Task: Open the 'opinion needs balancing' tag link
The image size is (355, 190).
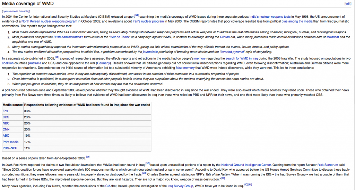Action: point(16,11)
